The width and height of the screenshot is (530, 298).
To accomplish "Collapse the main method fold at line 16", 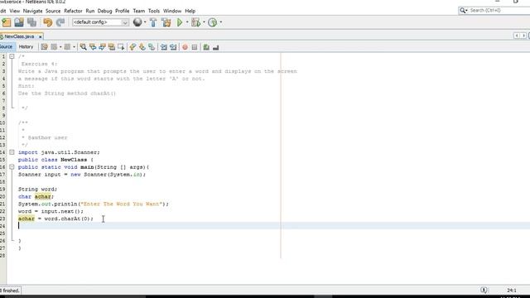I will click(x=12, y=167).
